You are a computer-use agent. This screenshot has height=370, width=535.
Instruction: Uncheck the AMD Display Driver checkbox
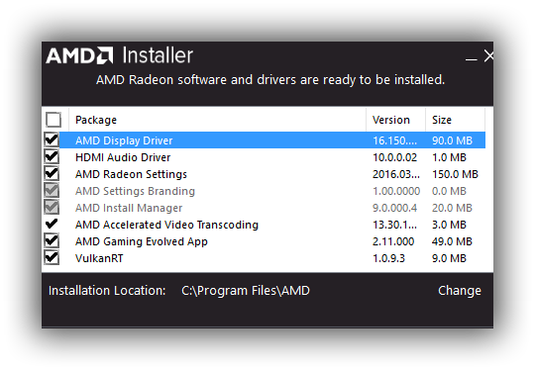coord(52,140)
